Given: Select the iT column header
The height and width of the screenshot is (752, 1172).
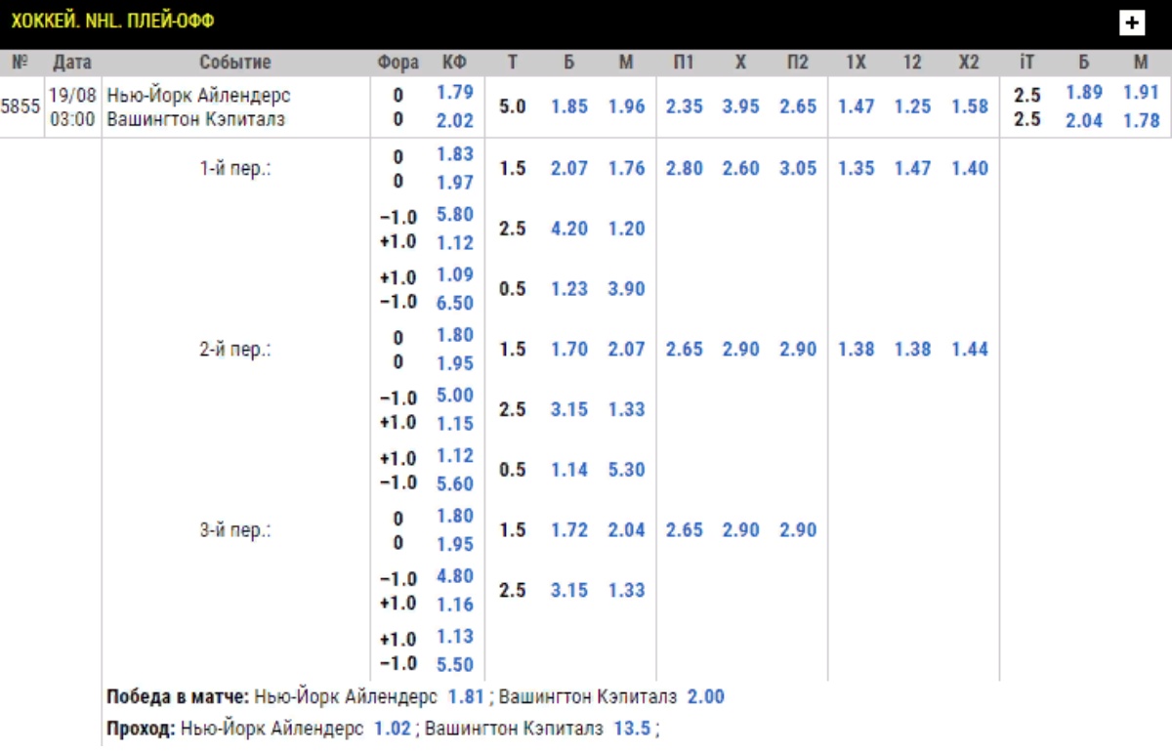Looking at the screenshot, I should pos(1026,63).
